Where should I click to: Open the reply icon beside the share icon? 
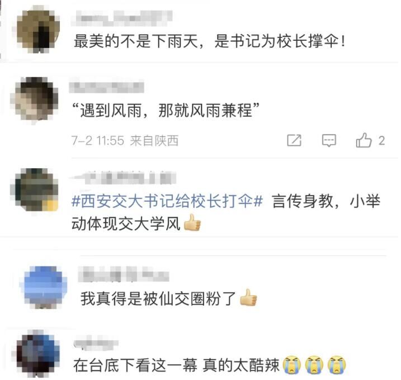329,140
